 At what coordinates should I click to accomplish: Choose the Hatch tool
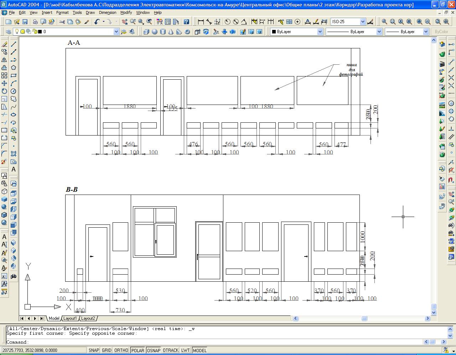14,154
